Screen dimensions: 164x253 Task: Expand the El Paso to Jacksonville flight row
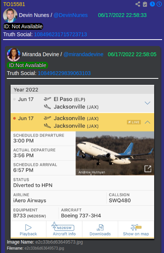[147, 103]
